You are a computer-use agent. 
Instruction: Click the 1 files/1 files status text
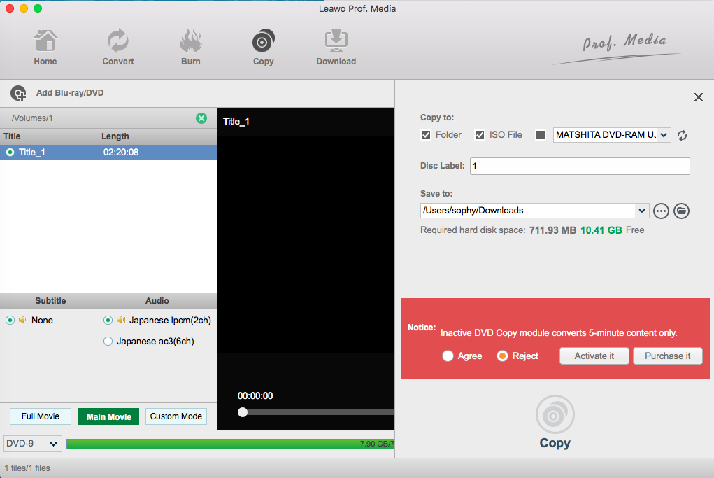[x=27, y=468]
